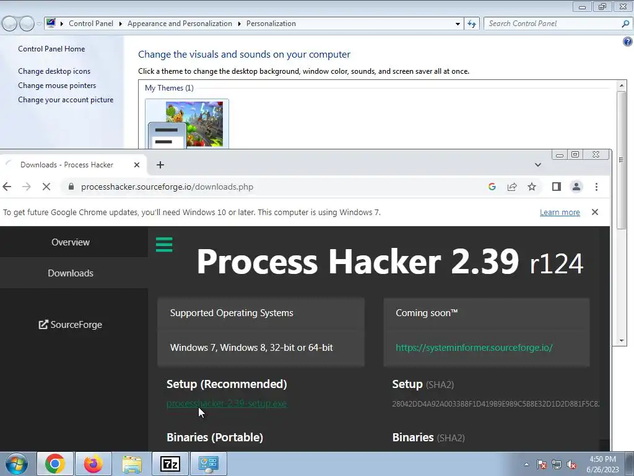Toggle the green hamburger menu

[164, 244]
